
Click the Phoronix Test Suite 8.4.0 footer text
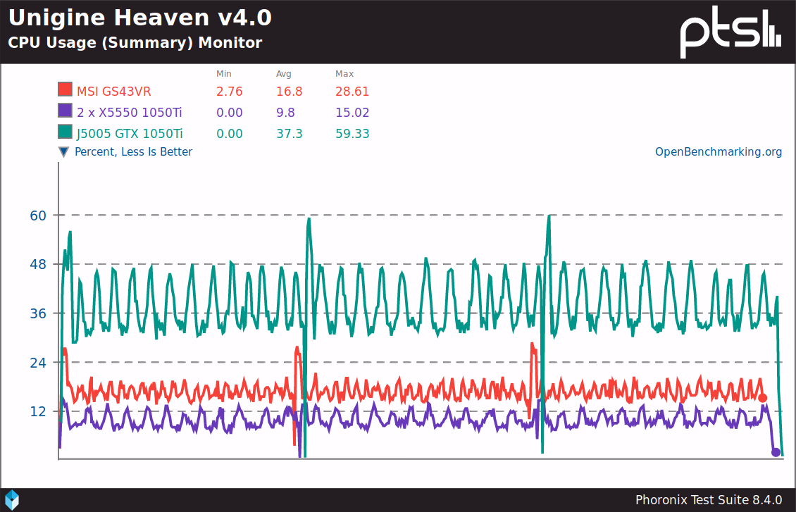coord(709,500)
